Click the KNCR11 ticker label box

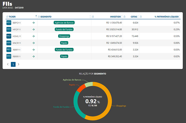click(x=17, y=43)
